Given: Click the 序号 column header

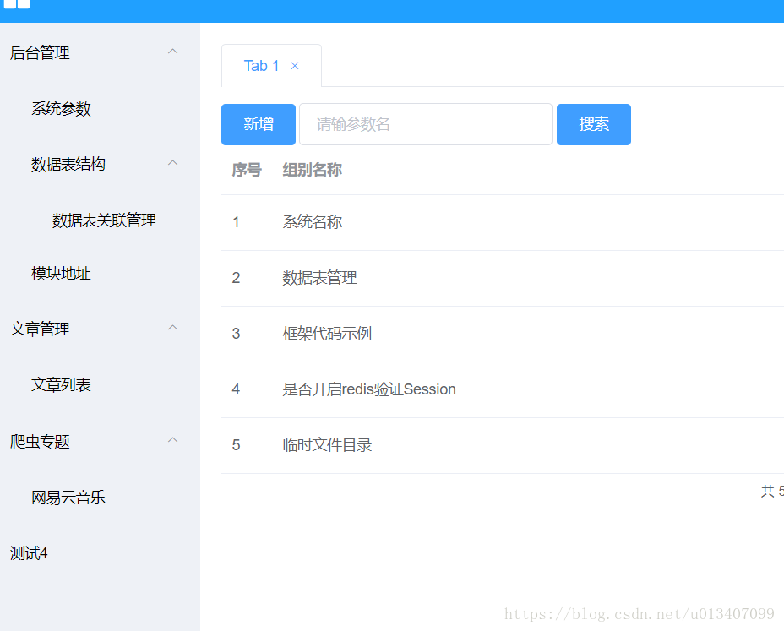Looking at the screenshot, I should click(x=247, y=170).
